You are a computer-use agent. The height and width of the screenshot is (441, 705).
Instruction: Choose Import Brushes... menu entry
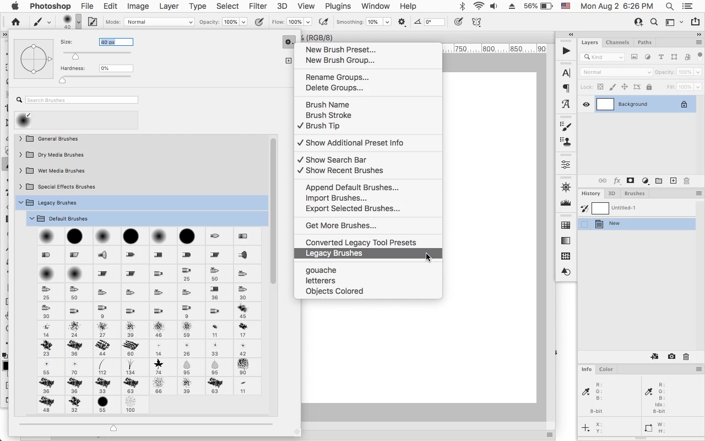[x=368, y=198]
